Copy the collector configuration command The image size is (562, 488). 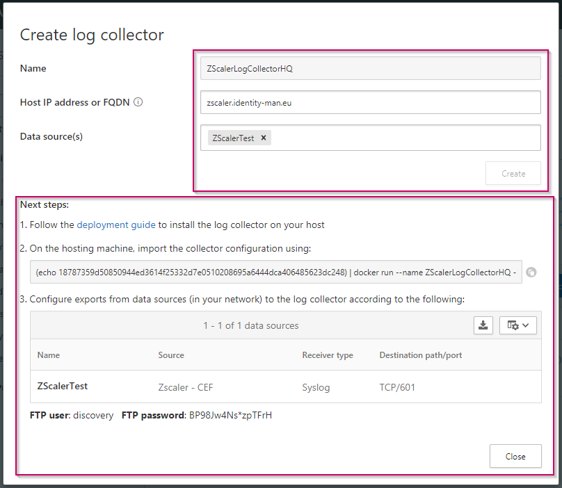tap(531, 273)
